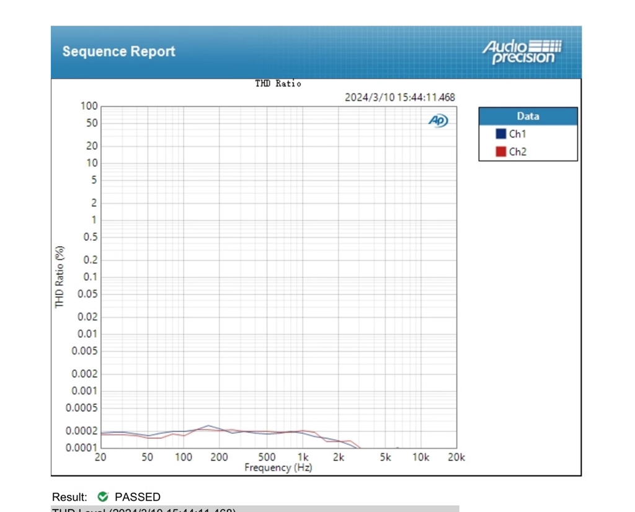Click the graph timestamp 2024/3/10 15:44:11.468

click(x=399, y=97)
